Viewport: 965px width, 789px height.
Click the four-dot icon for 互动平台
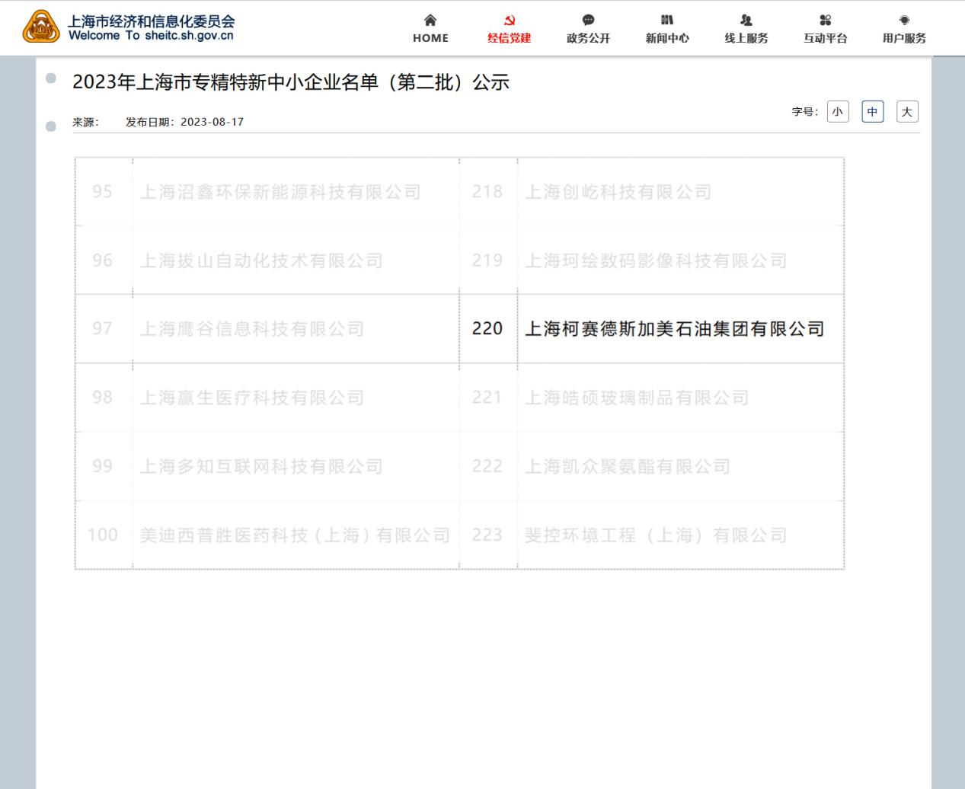click(x=825, y=21)
